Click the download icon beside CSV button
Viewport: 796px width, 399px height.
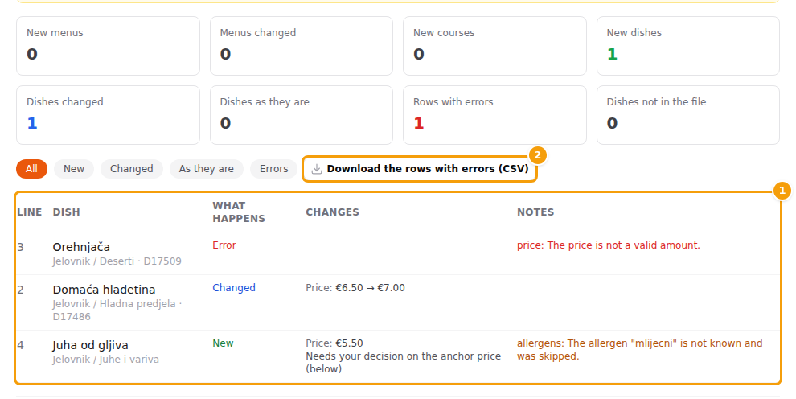(316, 169)
